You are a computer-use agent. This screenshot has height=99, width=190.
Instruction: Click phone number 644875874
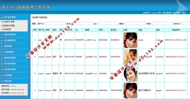coord(103,90)
